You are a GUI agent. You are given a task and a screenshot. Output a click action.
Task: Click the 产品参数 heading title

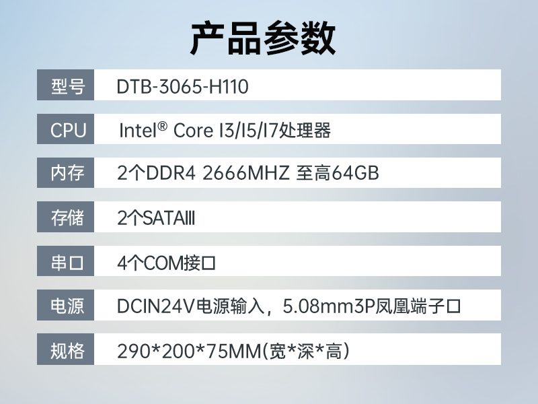pyautogui.click(x=263, y=38)
